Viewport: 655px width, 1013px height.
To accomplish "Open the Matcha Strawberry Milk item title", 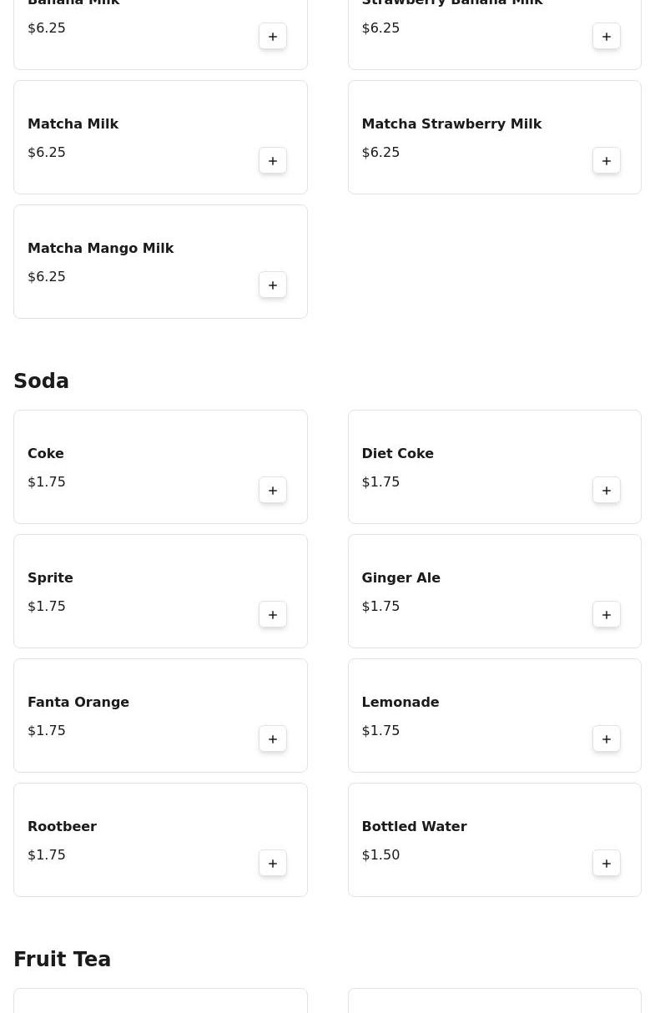I will pos(451,123).
